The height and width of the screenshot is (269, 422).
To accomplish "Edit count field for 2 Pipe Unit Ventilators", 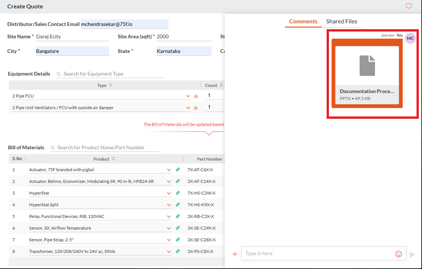I will (x=214, y=107).
